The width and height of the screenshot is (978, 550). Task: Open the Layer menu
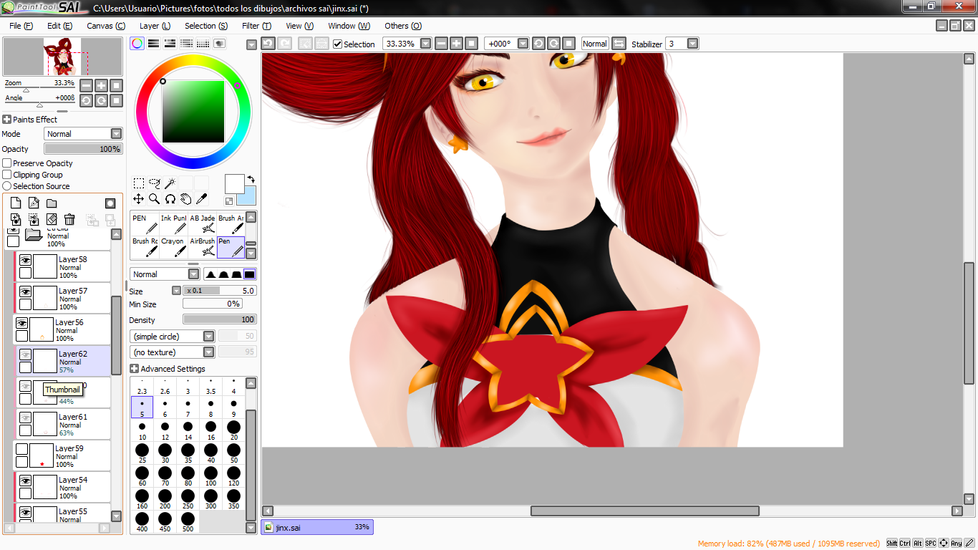pyautogui.click(x=155, y=26)
